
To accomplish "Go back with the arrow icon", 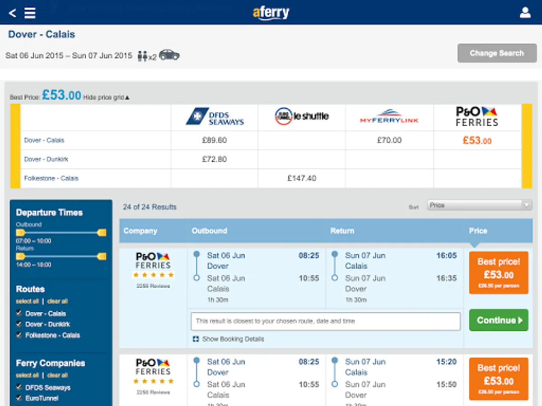I will pyautogui.click(x=13, y=13).
